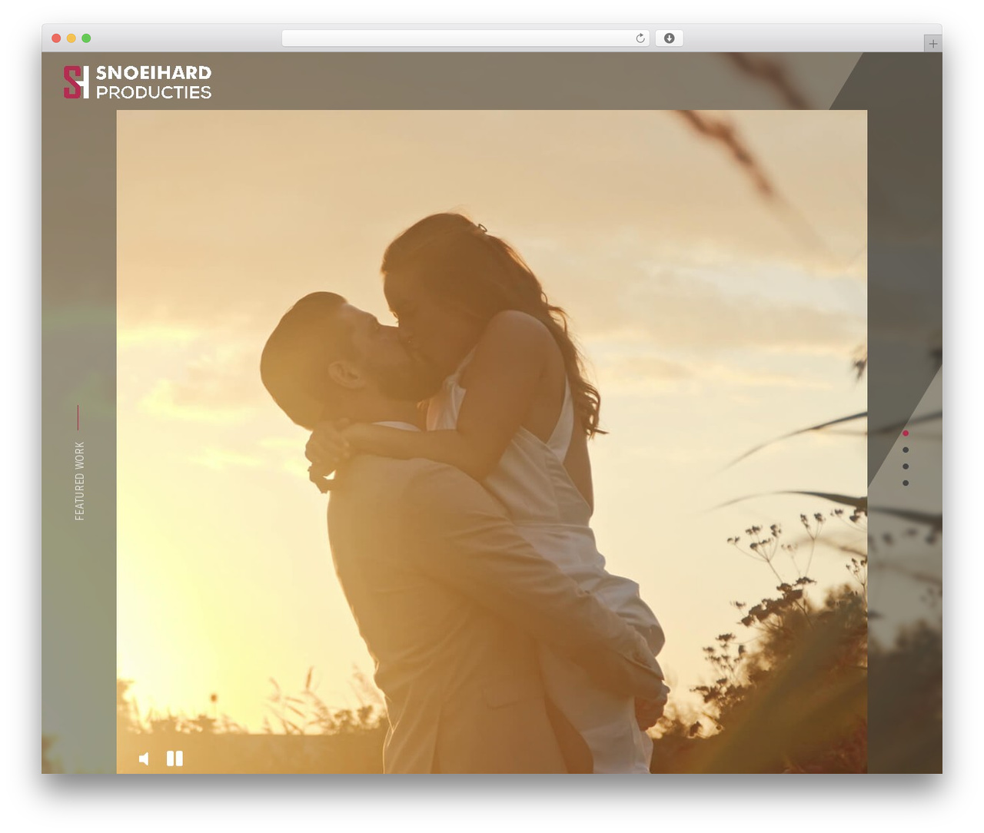
Task: Select the first slide dot
Action: coord(906,433)
